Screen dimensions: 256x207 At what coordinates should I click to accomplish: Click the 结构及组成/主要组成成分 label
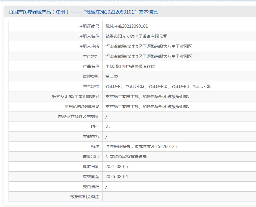click(76, 96)
